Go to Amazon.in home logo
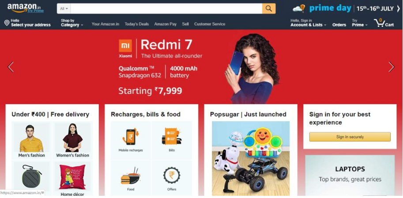 (x=25, y=8)
